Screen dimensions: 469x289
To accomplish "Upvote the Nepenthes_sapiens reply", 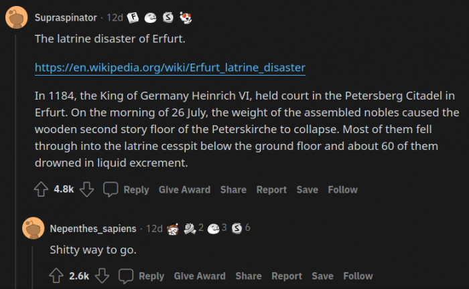I will click(56, 276).
